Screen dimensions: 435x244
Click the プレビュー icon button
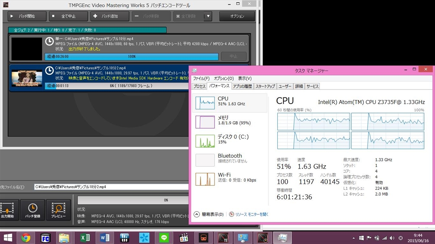coord(58,210)
